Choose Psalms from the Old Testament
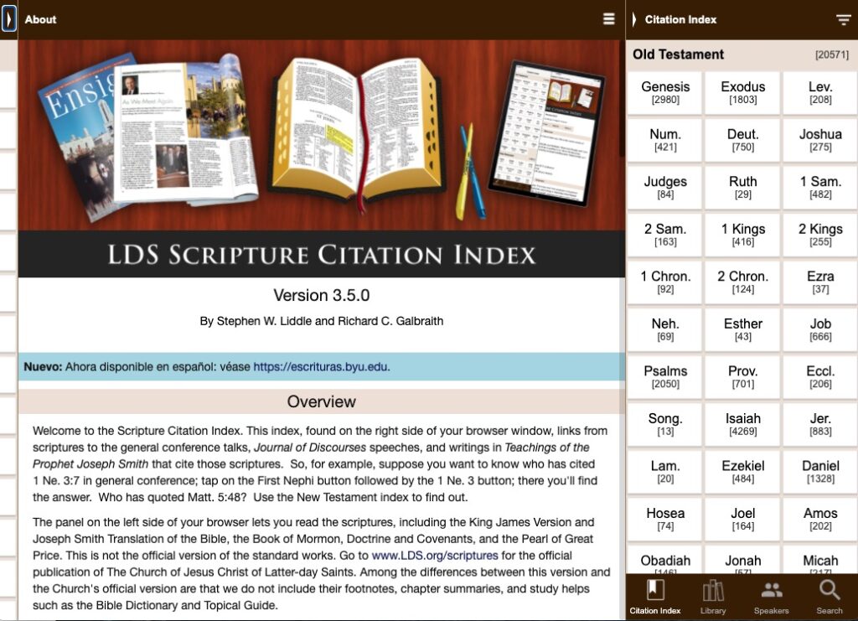Screen dimensions: 858x621 coord(665,376)
